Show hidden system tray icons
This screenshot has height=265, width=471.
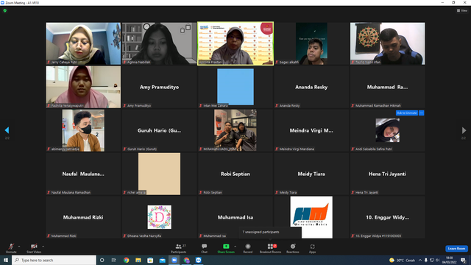[x=420, y=260]
